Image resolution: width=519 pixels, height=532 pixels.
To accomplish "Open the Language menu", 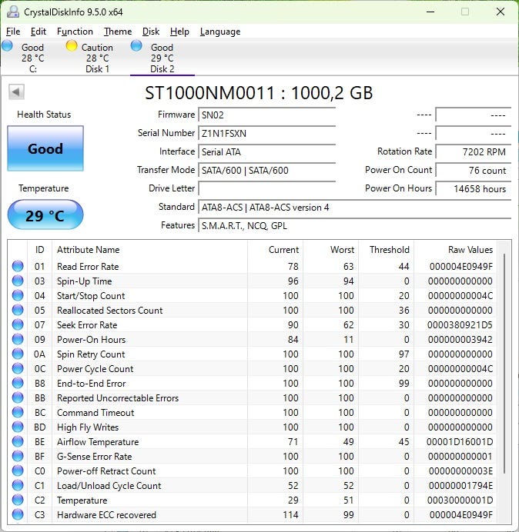I will (220, 32).
